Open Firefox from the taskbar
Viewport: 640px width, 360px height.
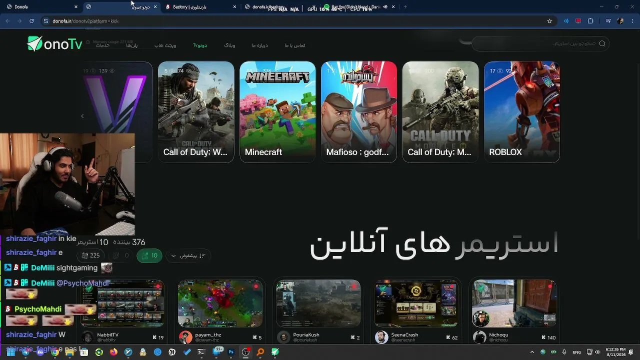point(113,352)
